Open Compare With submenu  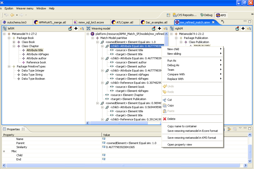pos(192,74)
